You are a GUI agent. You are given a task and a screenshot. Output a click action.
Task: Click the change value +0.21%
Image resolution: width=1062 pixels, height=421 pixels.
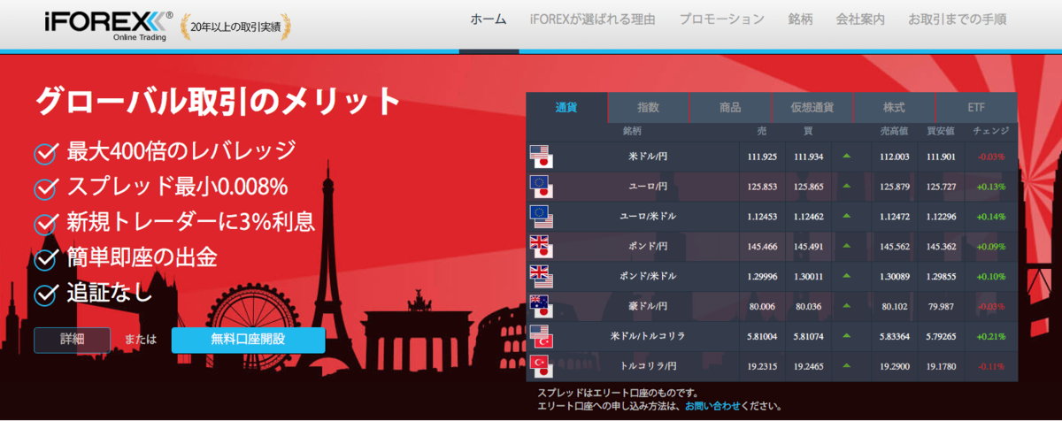(992, 336)
